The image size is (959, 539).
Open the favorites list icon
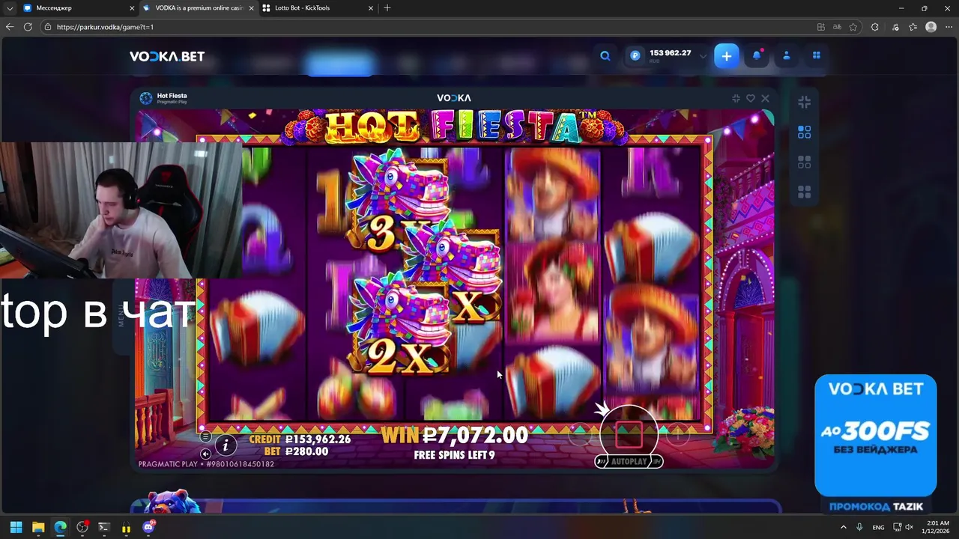pyautogui.click(x=913, y=27)
